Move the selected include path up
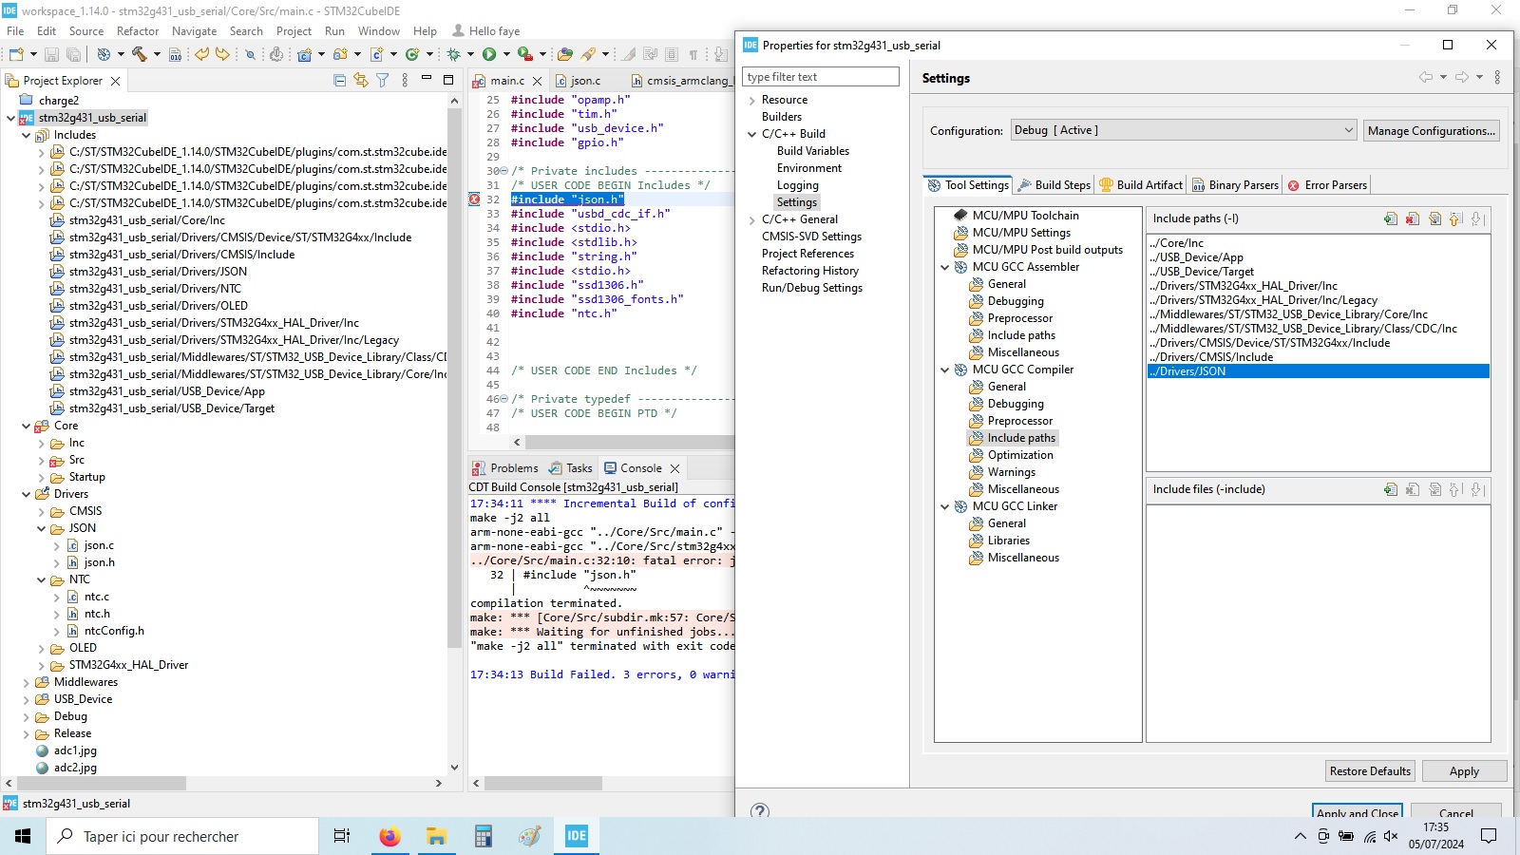This screenshot has width=1520, height=855. tap(1455, 218)
